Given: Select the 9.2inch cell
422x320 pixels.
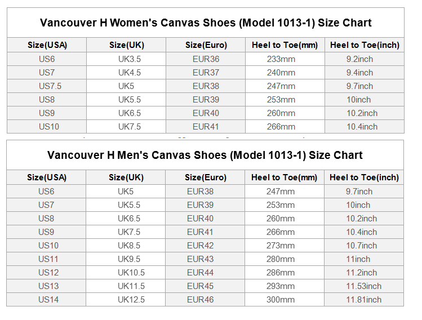Looking at the screenshot, I should (360, 59).
